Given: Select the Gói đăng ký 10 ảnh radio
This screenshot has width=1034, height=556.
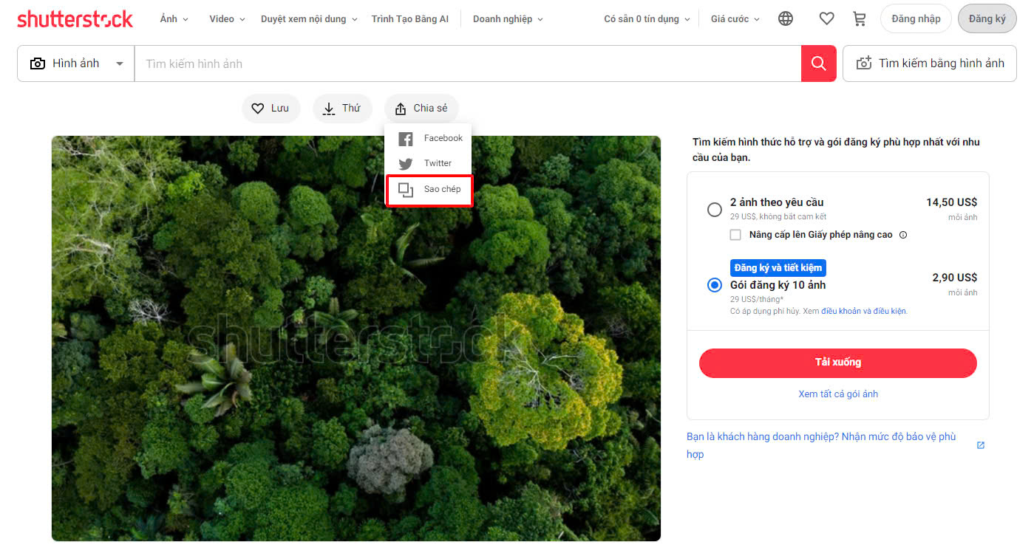Looking at the screenshot, I should click(x=715, y=285).
